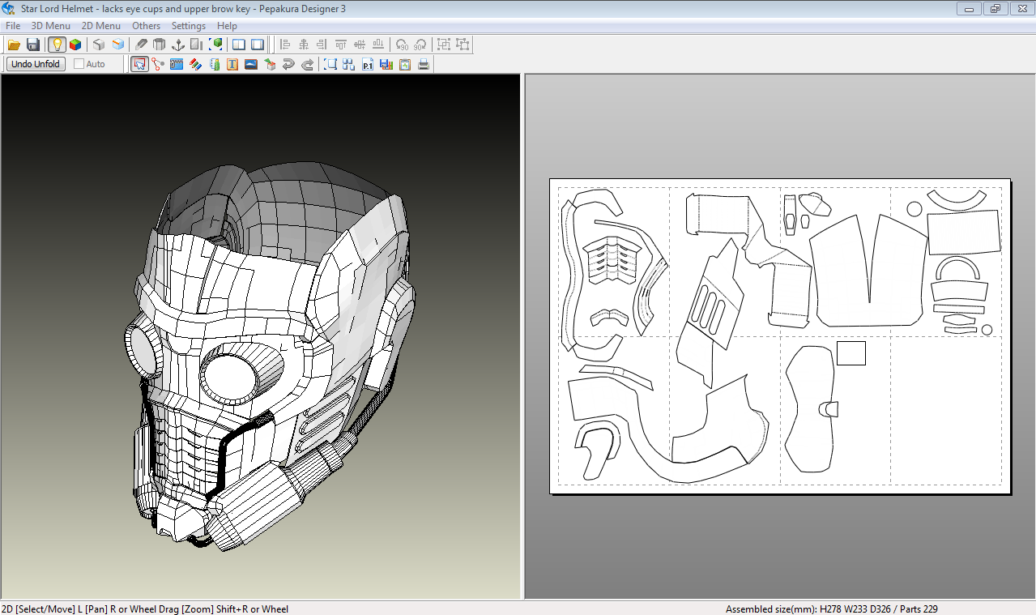This screenshot has width=1036, height=615.
Task: Click the printer icon
Action: (x=424, y=64)
